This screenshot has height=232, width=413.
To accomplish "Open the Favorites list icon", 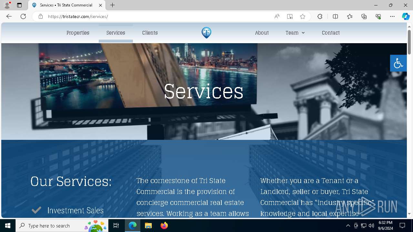I will tap(350, 16).
